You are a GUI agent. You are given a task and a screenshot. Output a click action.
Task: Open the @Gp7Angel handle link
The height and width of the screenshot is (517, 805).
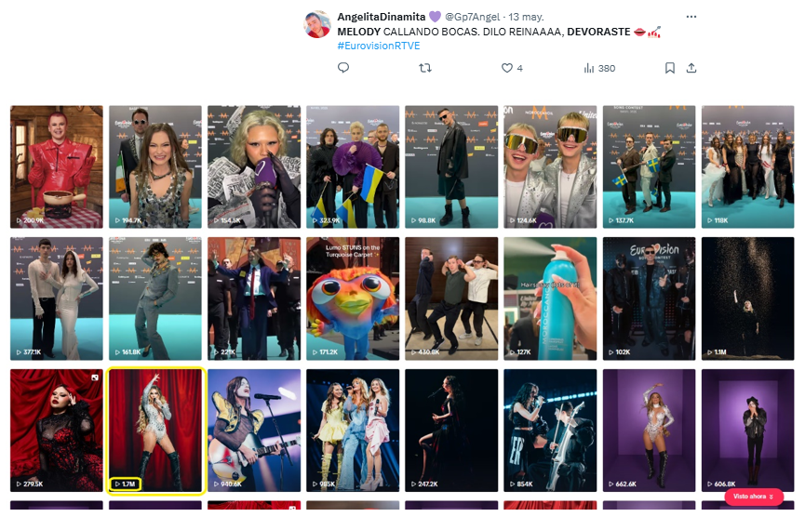[473, 17]
